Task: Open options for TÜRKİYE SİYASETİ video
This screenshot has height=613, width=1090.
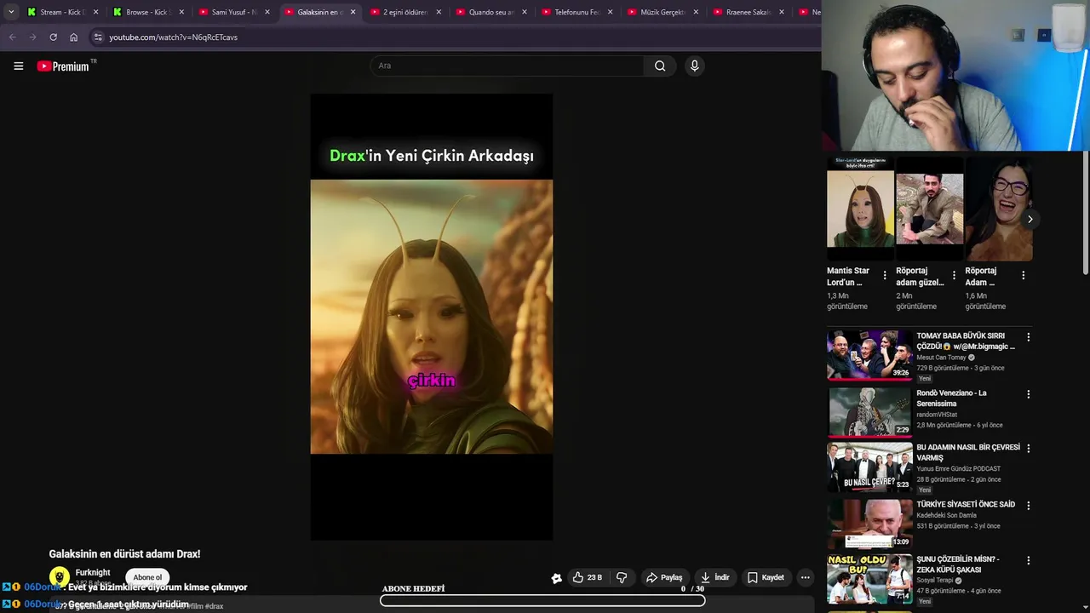Action: coord(1028,505)
